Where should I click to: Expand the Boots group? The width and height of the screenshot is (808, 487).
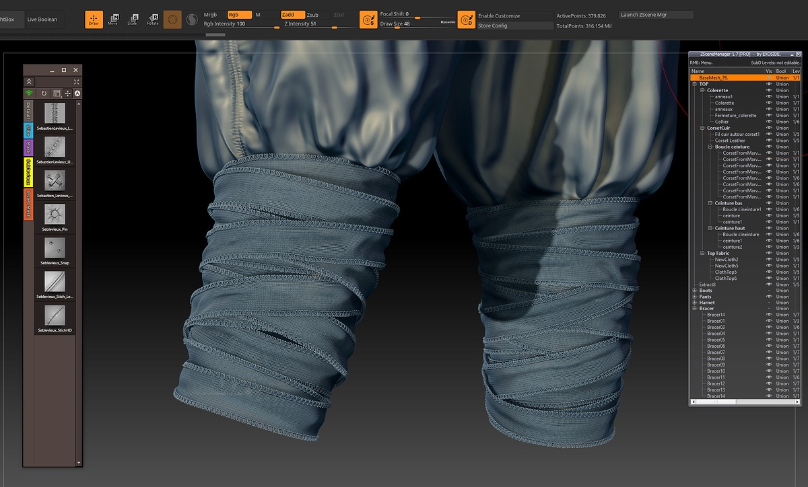click(695, 291)
